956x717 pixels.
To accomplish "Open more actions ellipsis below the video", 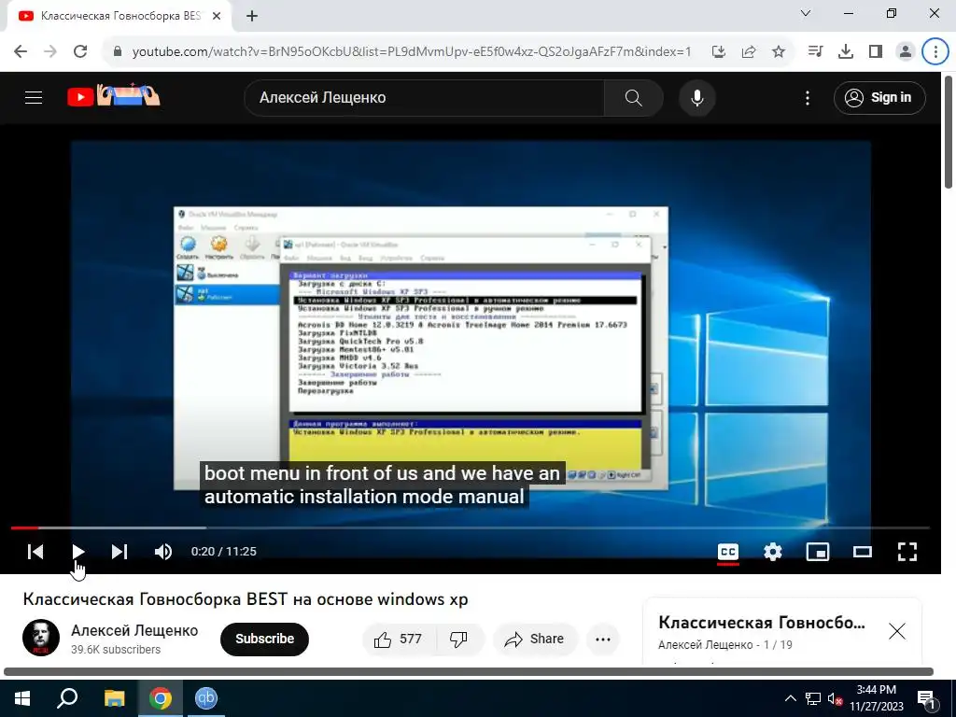I will coord(603,639).
